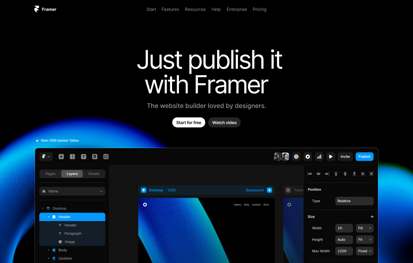Image resolution: width=413 pixels, height=263 pixels.
Task: Open the Framer main menu in the editor toolbar
Action: tap(46, 157)
